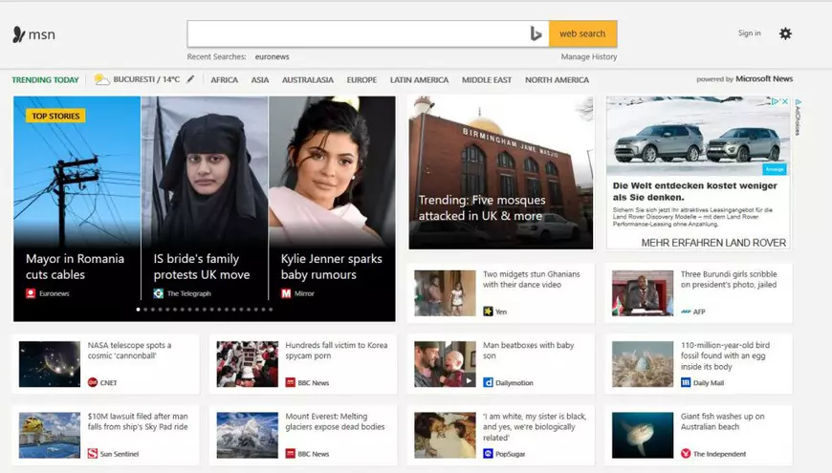Screen dimensions: 832x473
Task: Select second carousel pagination dot
Action: click(146, 310)
